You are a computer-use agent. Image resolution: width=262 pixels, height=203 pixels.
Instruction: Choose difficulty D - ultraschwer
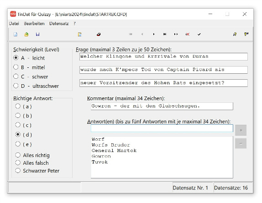coord(36,86)
